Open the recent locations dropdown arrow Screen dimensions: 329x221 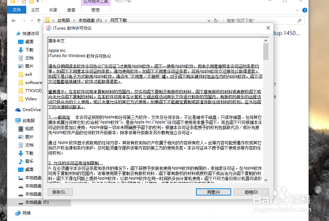(x=32, y=20)
